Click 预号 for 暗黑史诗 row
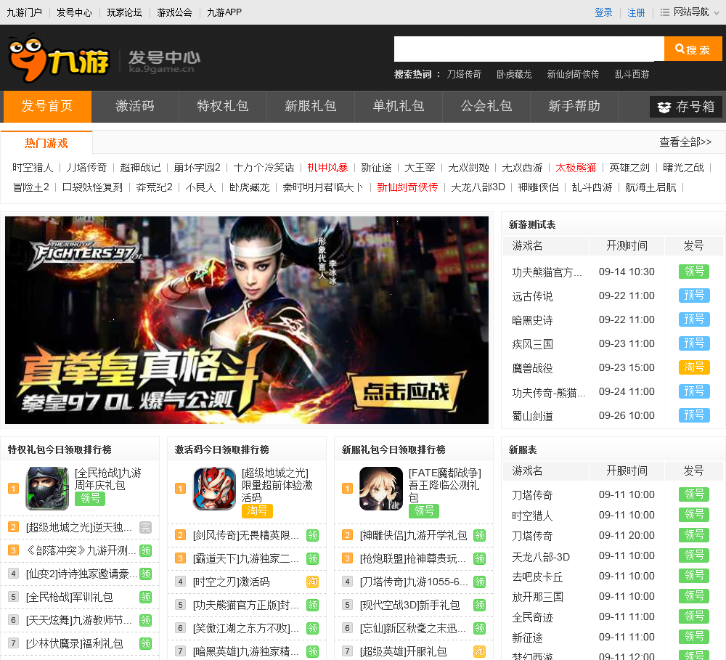Screen dimensions: 726x660 click(693, 319)
